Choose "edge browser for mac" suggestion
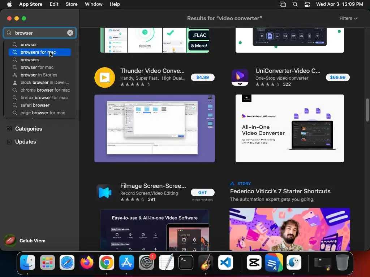The width and height of the screenshot is (370, 277). 40,113
